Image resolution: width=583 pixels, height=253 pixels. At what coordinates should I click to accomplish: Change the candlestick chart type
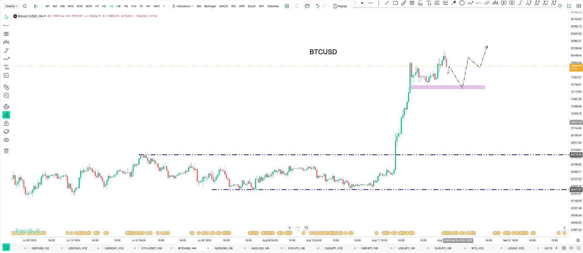36,6
